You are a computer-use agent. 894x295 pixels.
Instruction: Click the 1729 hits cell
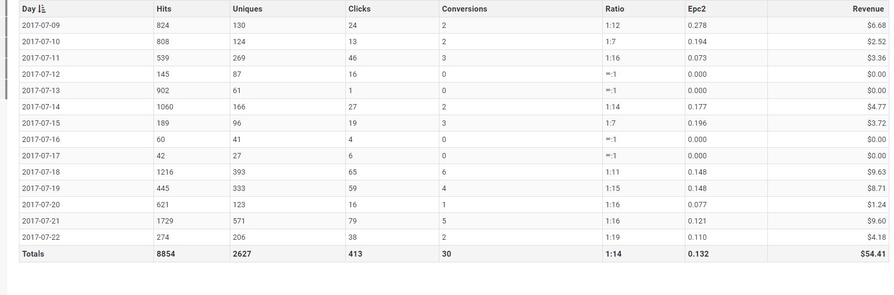click(x=165, y=221)
